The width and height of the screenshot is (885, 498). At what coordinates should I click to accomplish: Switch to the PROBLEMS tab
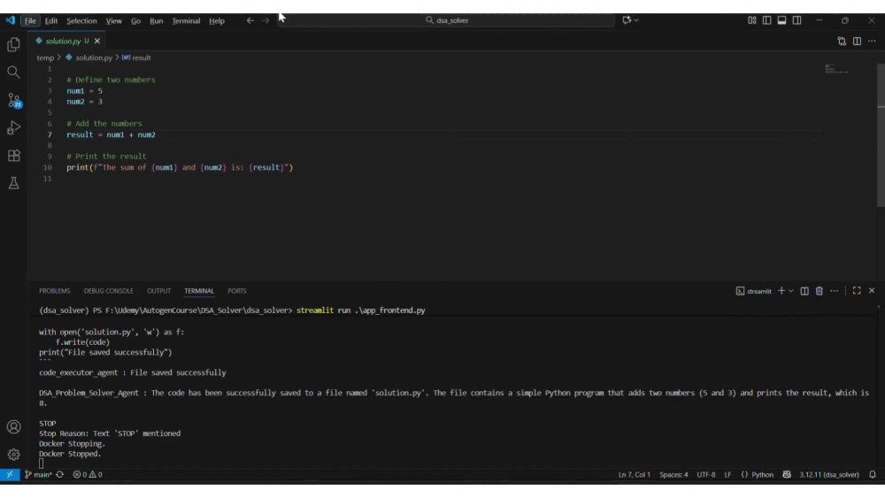point(55,291)
